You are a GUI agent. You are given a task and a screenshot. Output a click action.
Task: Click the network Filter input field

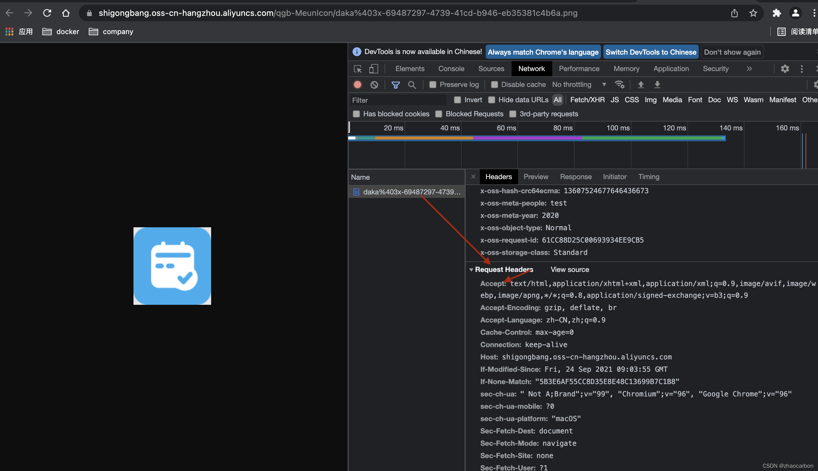398,100
